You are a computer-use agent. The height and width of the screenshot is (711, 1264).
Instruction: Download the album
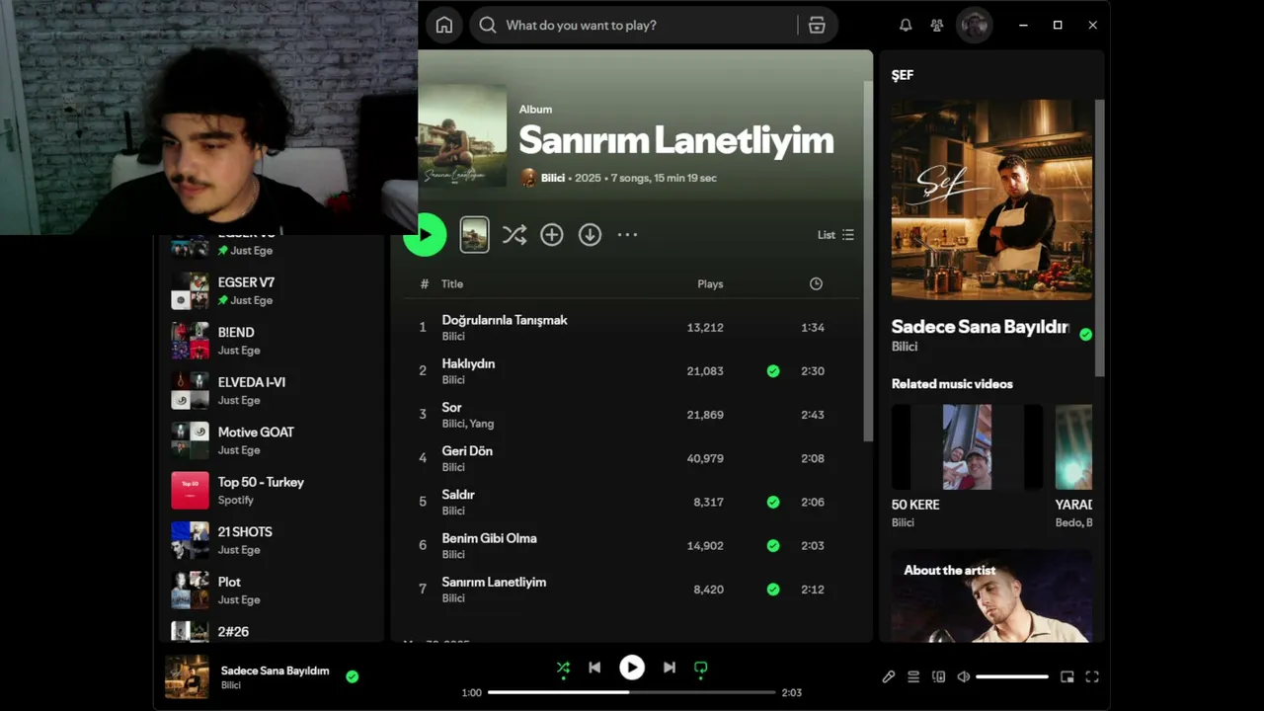[x=590, y=235]
